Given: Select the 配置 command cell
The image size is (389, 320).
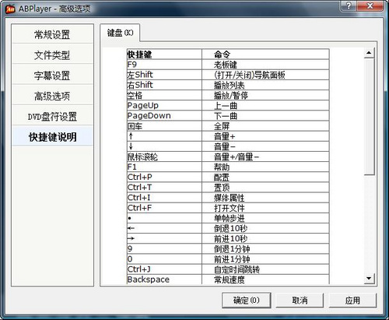Looking at the screenshot, I should [x=265, y=178].
